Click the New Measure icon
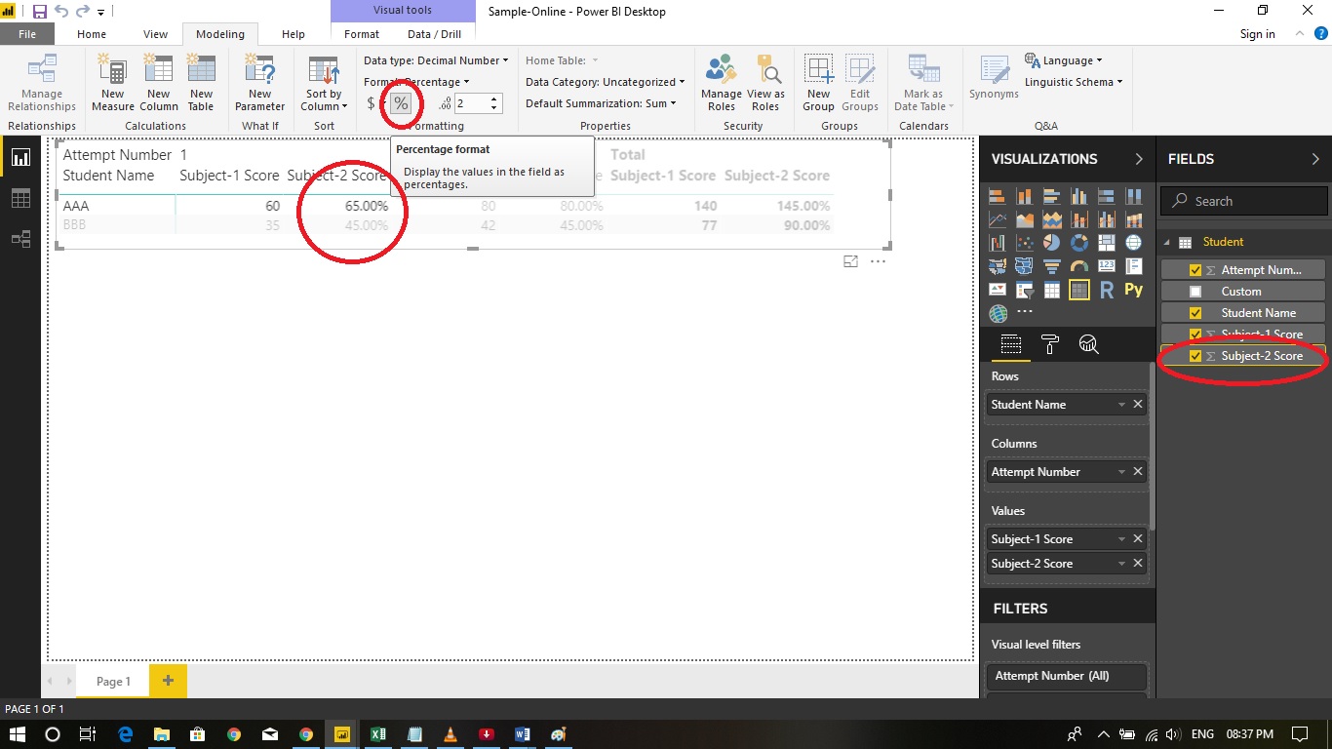Image resolution: width=1332 pixels, height=749 pixels. pyautogui.click(x=113, y=83)
